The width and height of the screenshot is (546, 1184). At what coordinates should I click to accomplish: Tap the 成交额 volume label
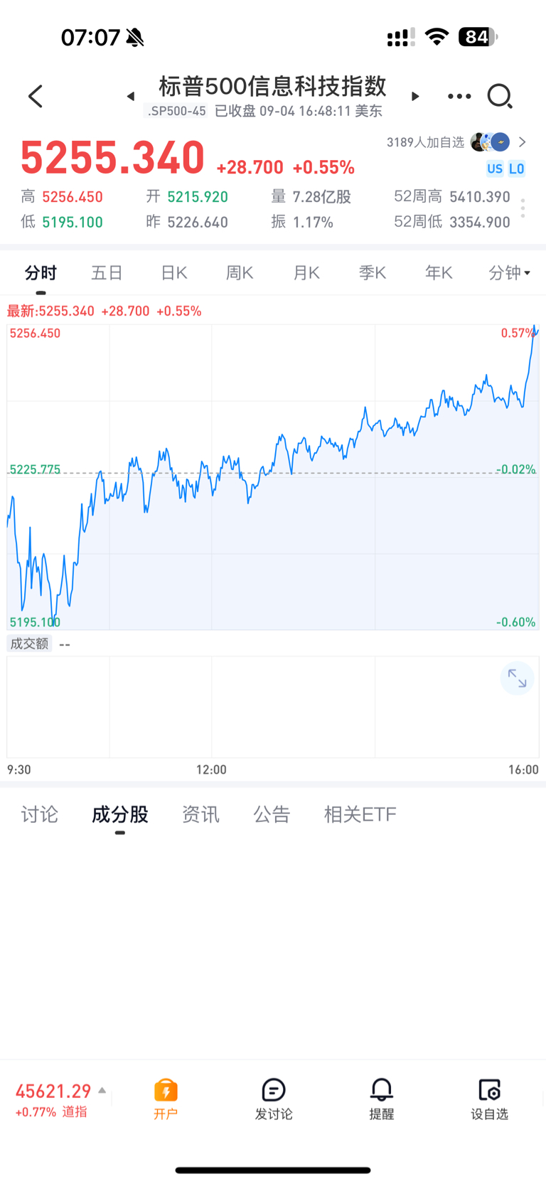tap(29, 644)
